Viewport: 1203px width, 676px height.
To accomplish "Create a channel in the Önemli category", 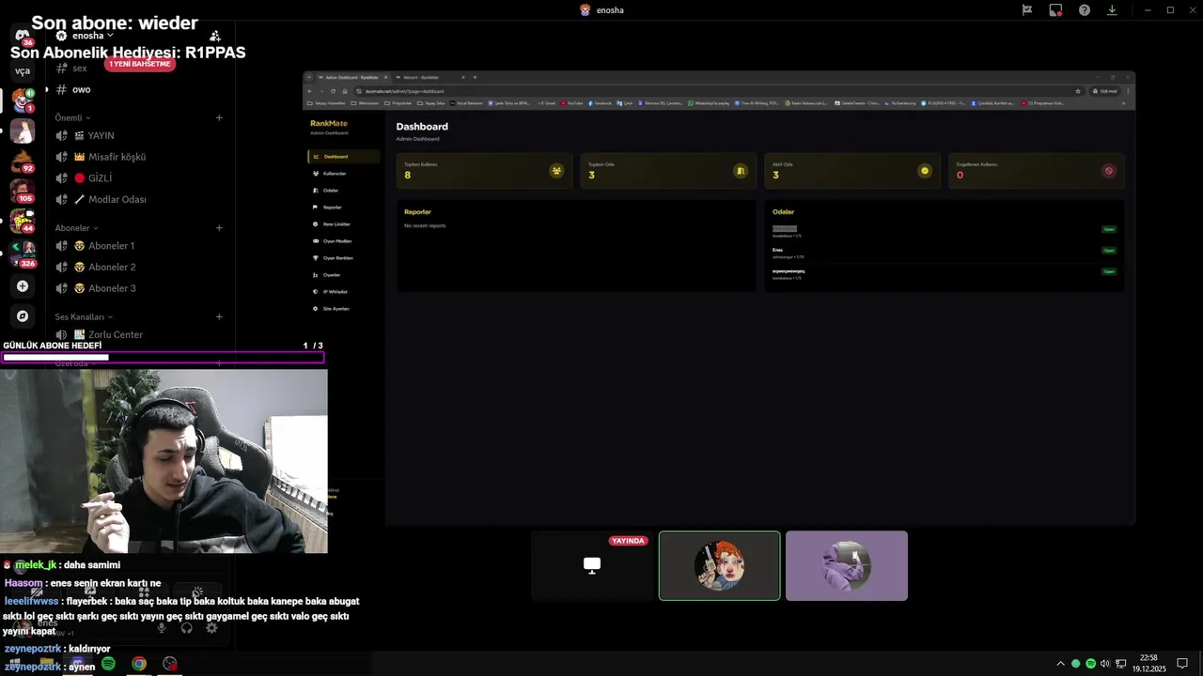I will point(219,117).
